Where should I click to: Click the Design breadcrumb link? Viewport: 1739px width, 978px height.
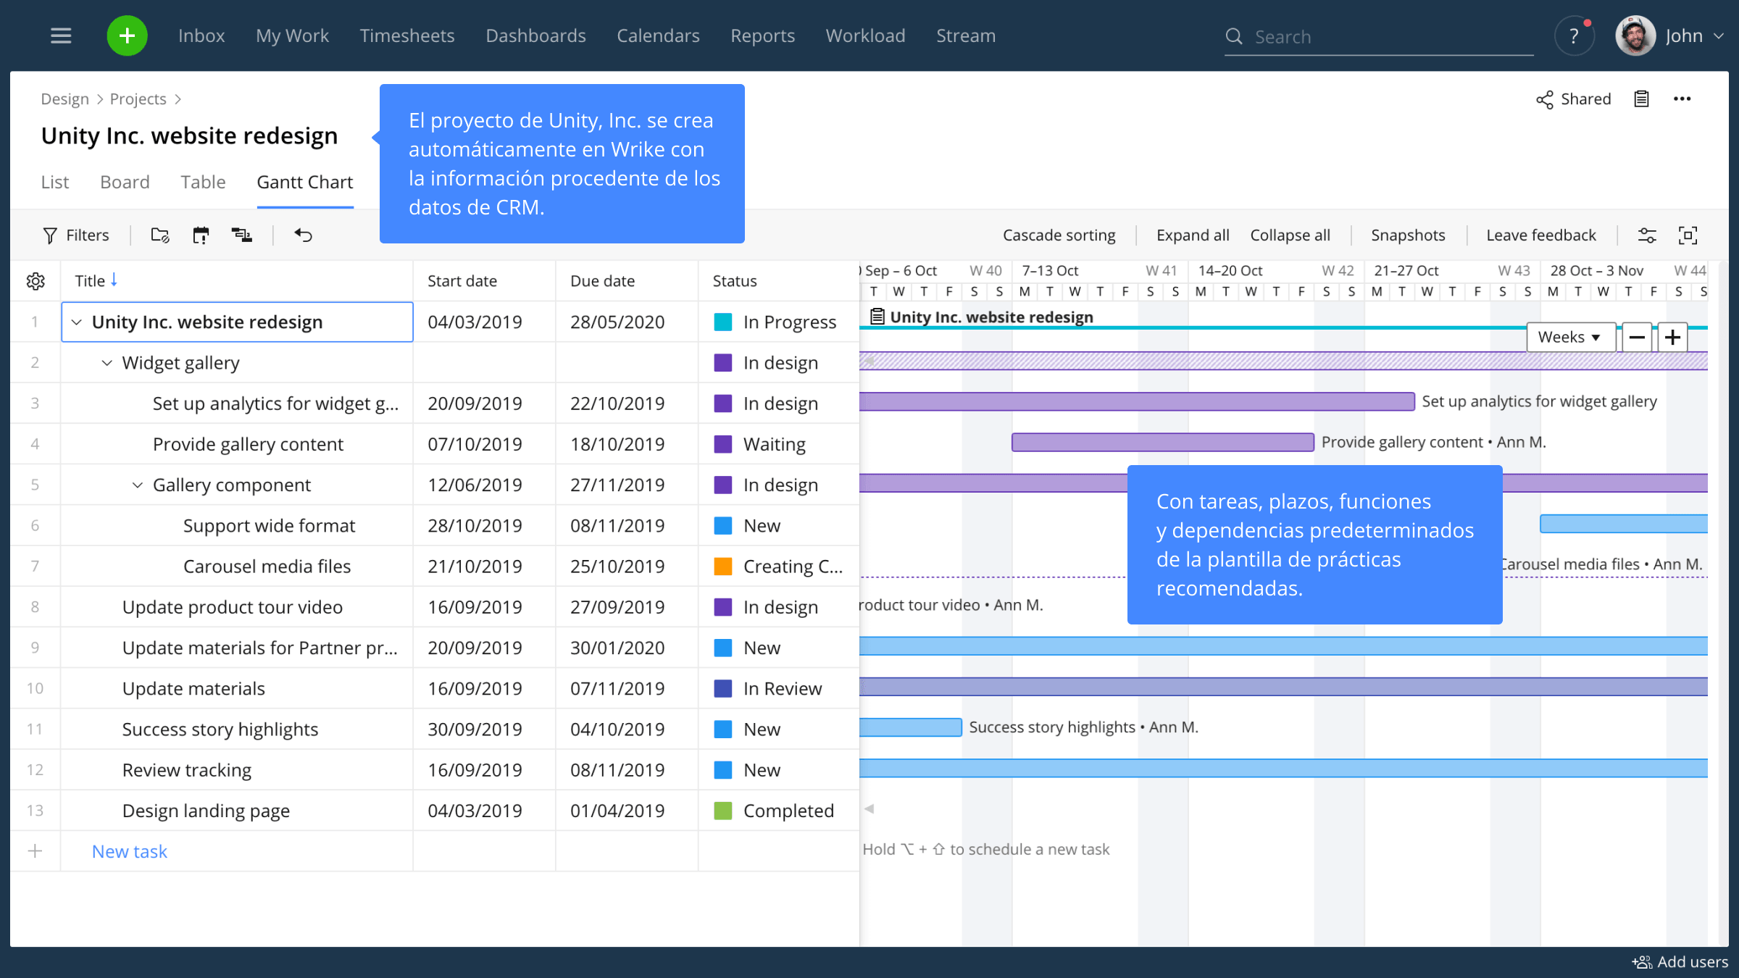pos(64,99)
